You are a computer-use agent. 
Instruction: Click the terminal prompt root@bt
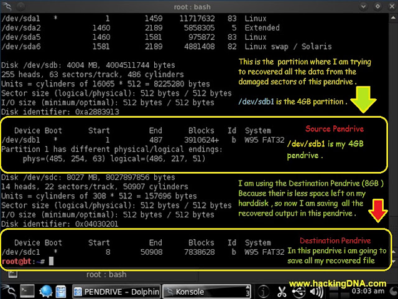pos(17,261)
